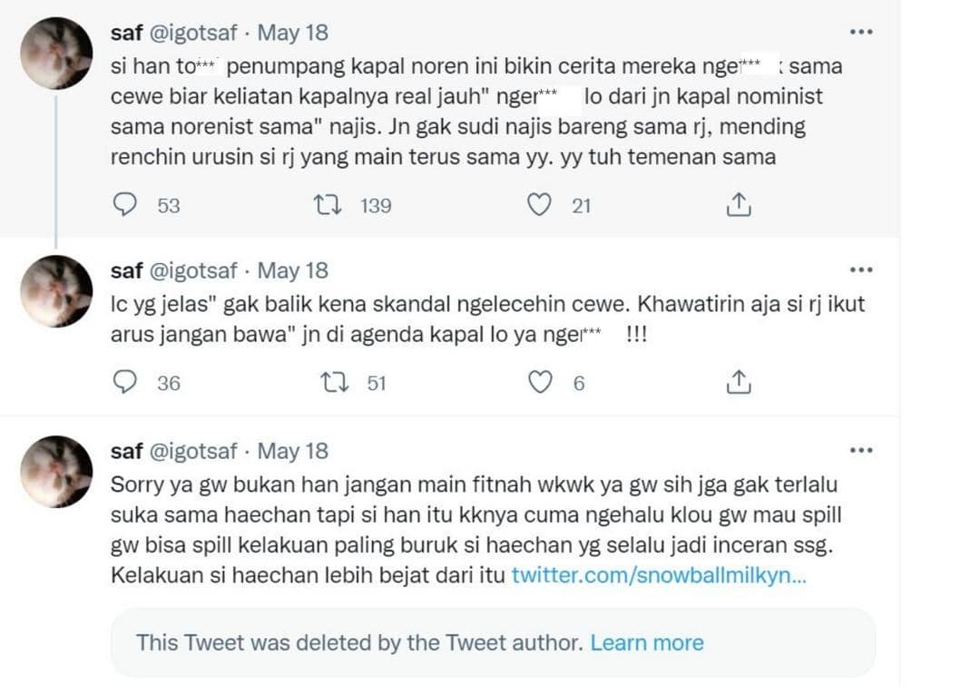This screenshot has height=695, width=980.
Task: Open the second tweet's more options menu
Action: pos(860,269)
